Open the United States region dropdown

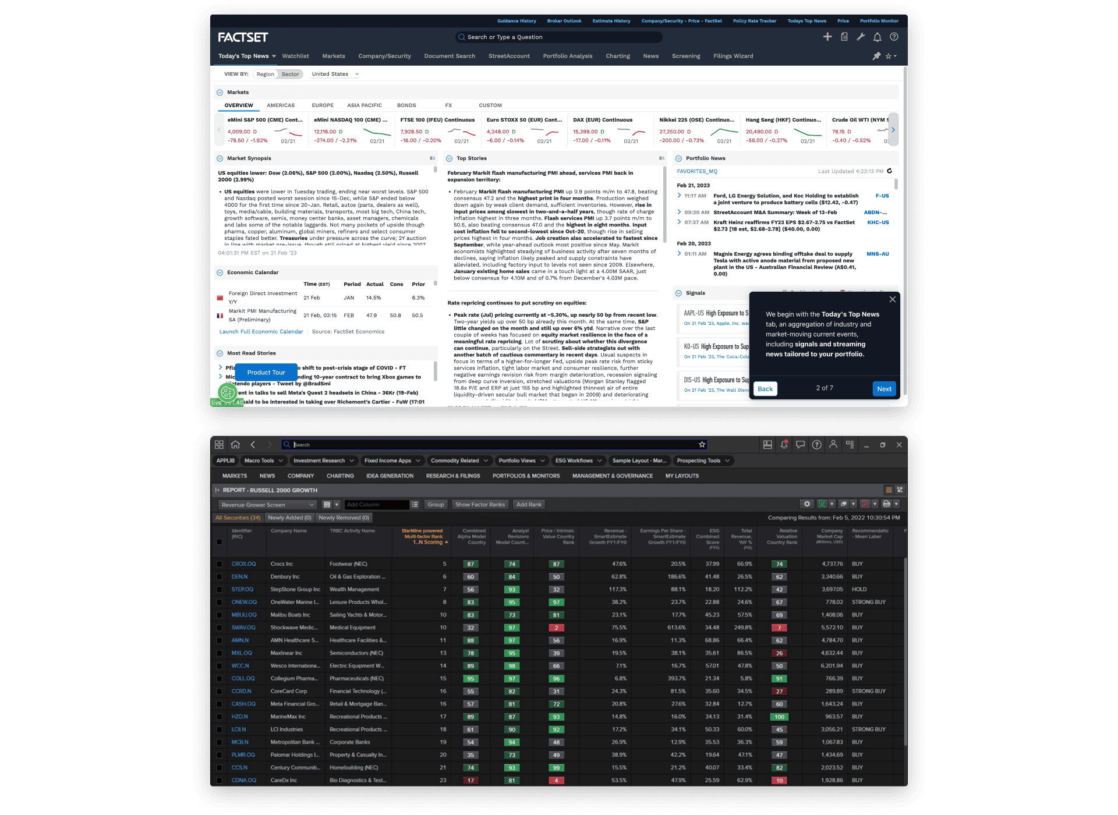pos(335,74)
